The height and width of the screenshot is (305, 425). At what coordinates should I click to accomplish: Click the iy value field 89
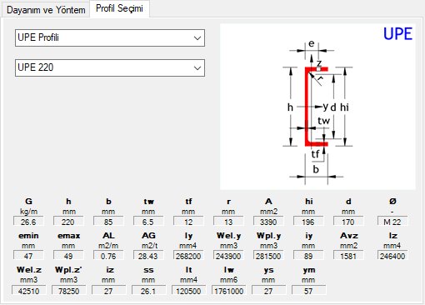coord(308,256)
